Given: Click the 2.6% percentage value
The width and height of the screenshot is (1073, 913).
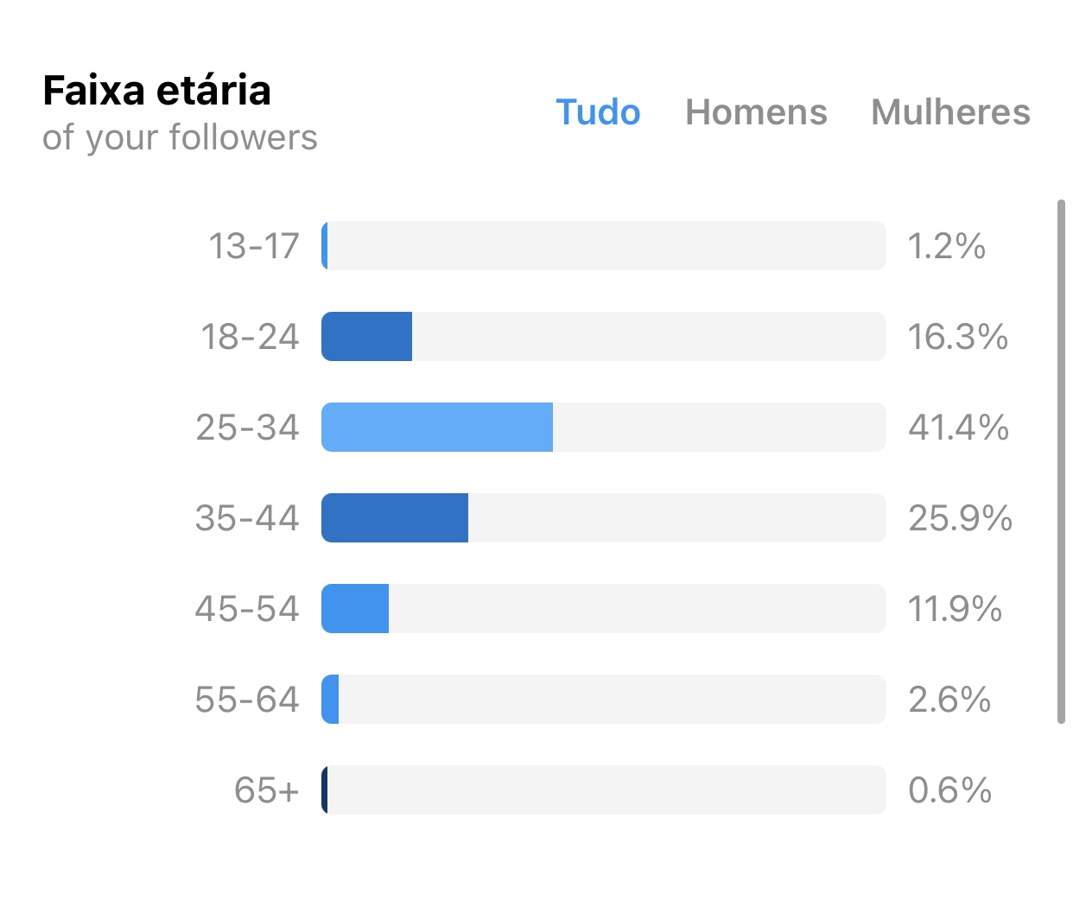Looking at the screenshot, I should pos(949,699).
